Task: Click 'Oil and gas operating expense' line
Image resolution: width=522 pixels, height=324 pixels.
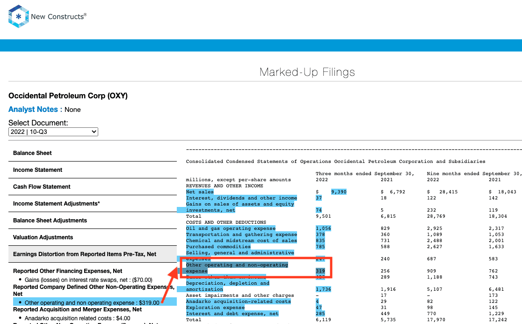Action: [231, 228]
